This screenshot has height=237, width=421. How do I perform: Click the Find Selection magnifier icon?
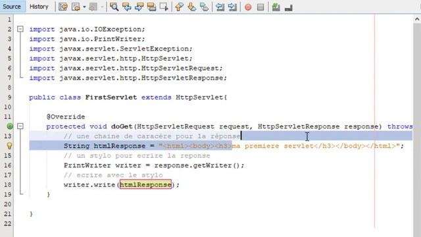[x=114, y=7]
